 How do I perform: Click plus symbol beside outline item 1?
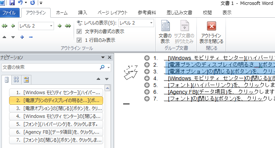[x=147, y=58]
